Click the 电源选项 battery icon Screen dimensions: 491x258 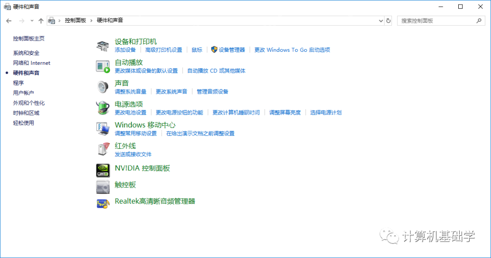[103, 108]
